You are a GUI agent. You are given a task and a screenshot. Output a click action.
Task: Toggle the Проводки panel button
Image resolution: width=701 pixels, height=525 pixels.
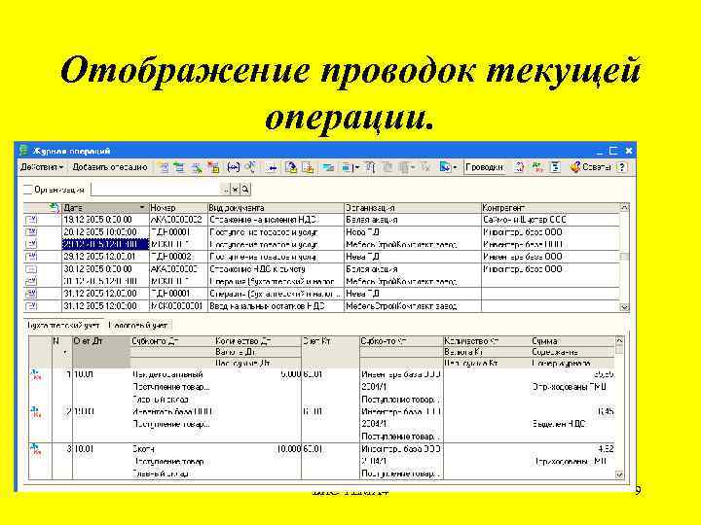pos(485,167)
